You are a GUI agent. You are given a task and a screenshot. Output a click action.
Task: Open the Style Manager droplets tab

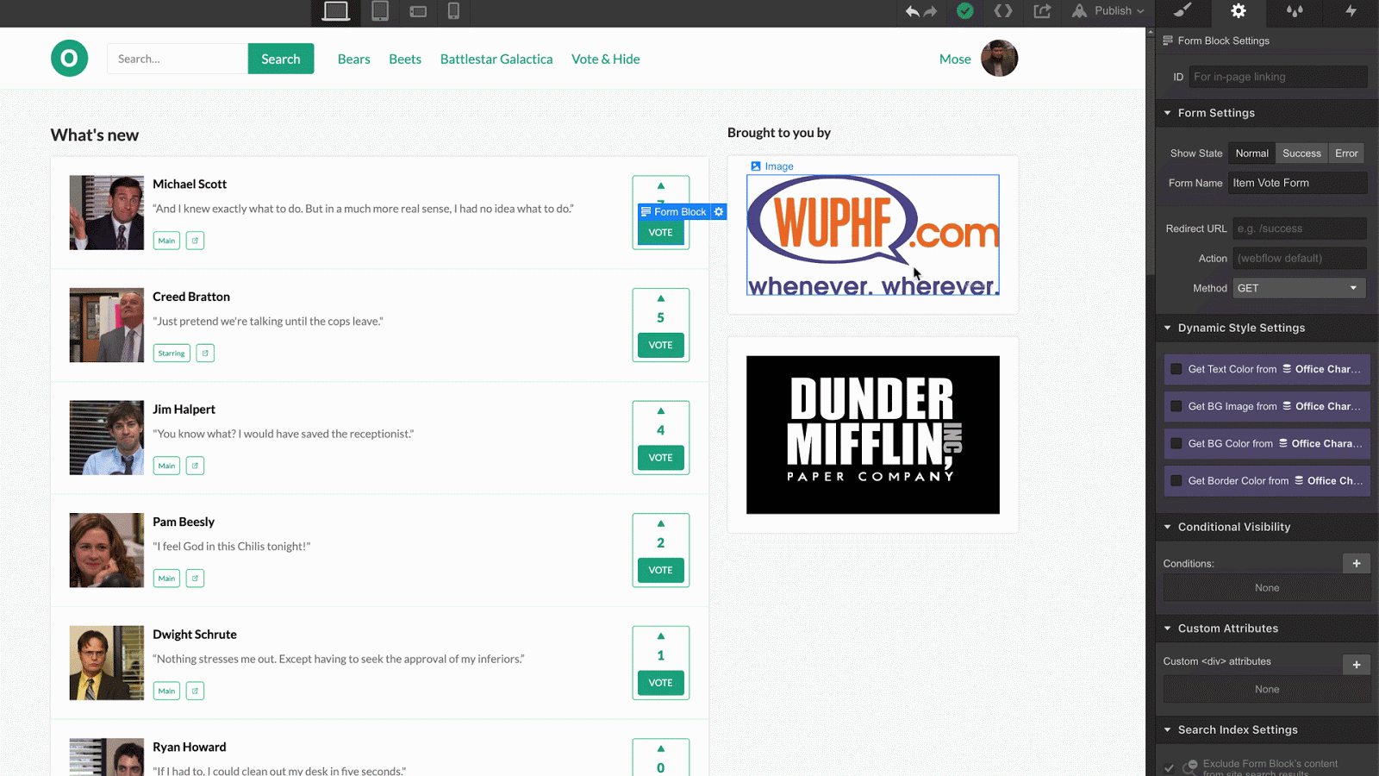[x=1295, y=11]
